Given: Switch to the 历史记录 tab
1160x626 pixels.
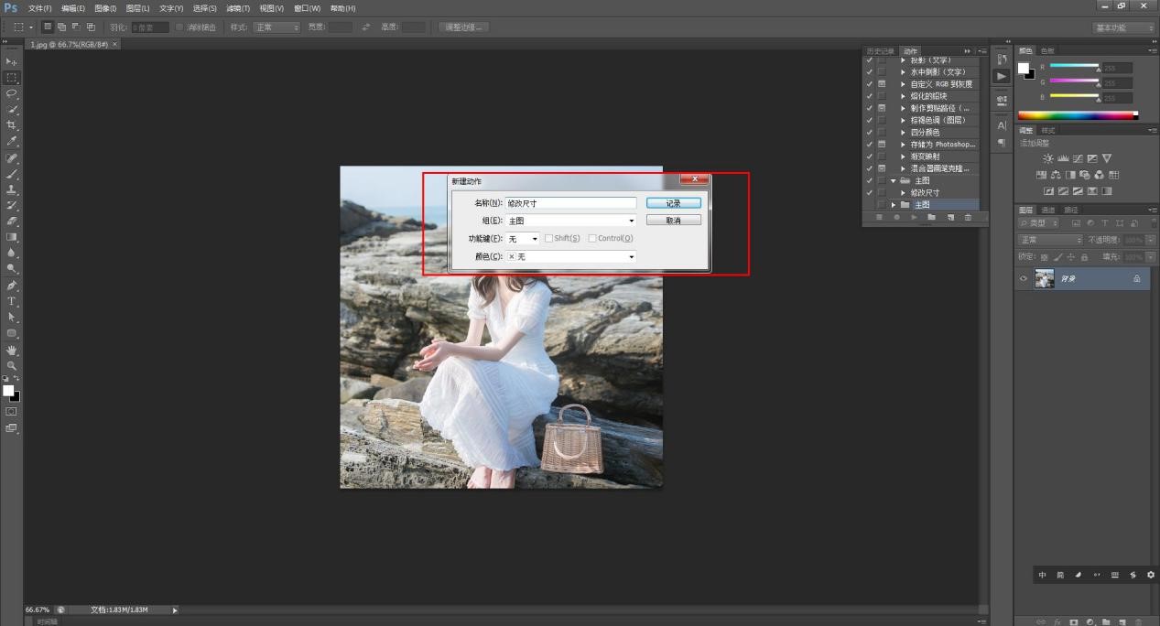Looking at the screenshot, I should 880,51.
